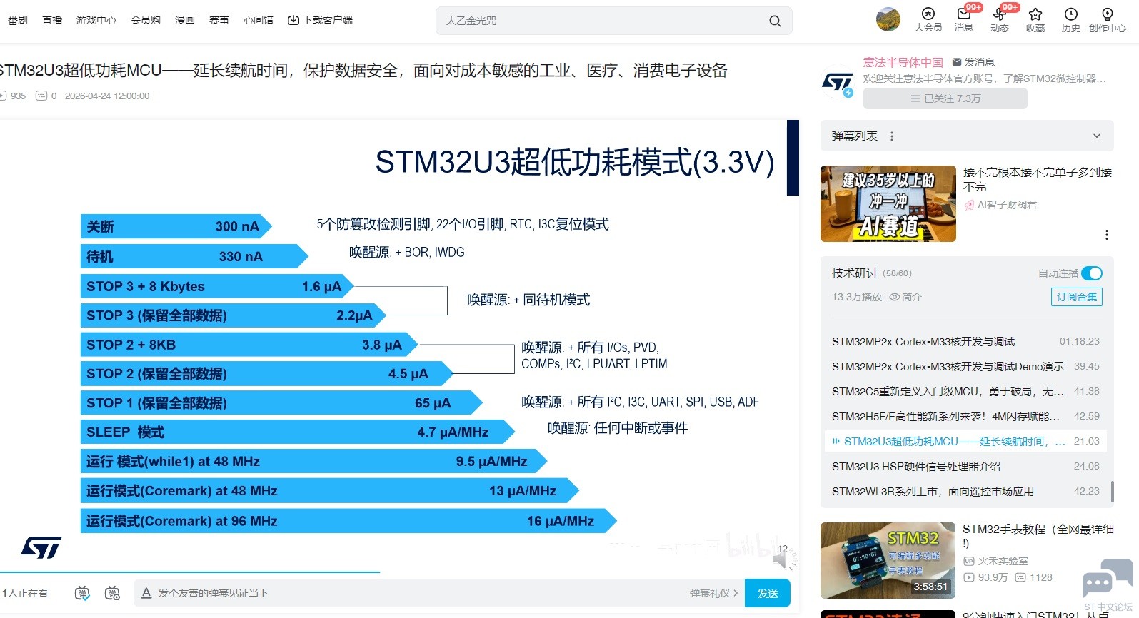Click the 下载客户端 download icon link
Image resolution: width=1139 pixels, height=618 pixels.
(x=320, y=20)
